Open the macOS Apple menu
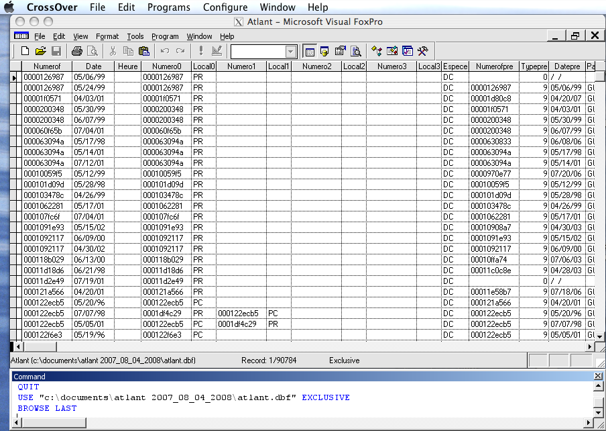606x431 pixels. [9, 7]
